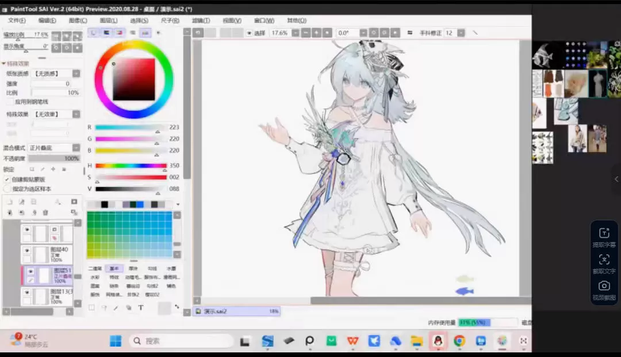The height and width of the screenshot is (357, 621).
Task: Select the 基本 brush group
Action: click(114, 269)
